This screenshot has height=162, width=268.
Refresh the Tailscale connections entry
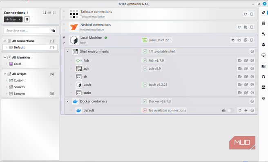(245, 14)
